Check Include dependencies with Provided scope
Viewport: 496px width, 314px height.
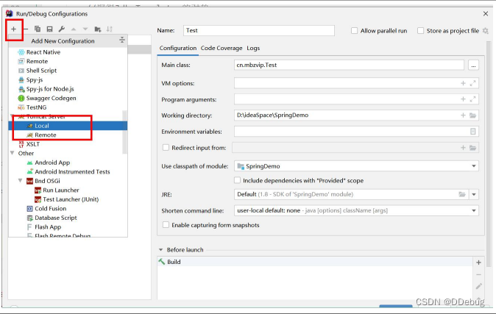click(237, 180)
